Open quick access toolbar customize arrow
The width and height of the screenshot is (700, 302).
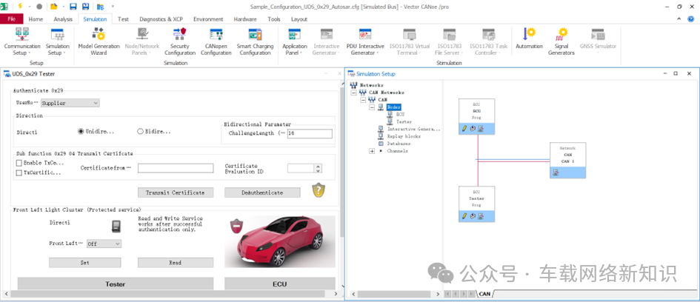click(113, 7)
